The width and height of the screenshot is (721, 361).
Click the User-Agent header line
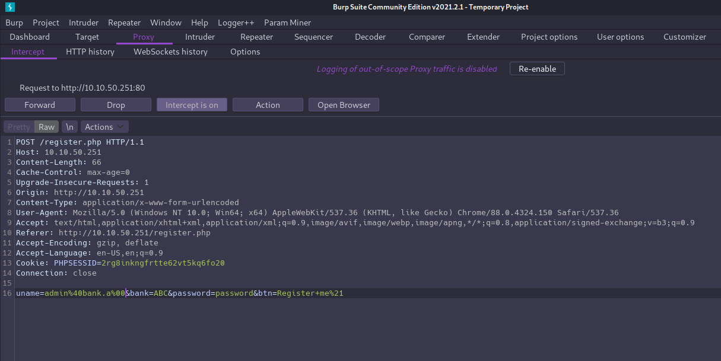coord(317,213)
